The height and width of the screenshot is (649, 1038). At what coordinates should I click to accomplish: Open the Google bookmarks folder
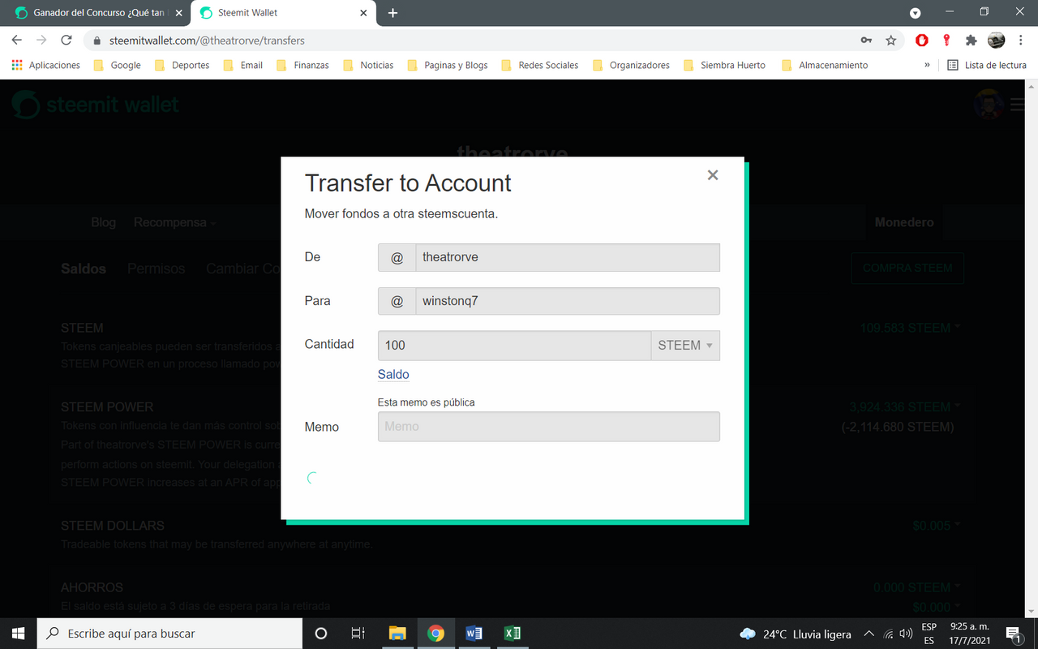(117, 65)
